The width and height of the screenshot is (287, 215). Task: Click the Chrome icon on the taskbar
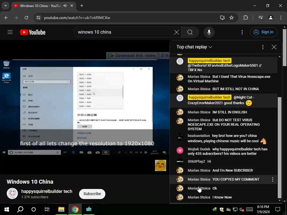click(75, 209)
